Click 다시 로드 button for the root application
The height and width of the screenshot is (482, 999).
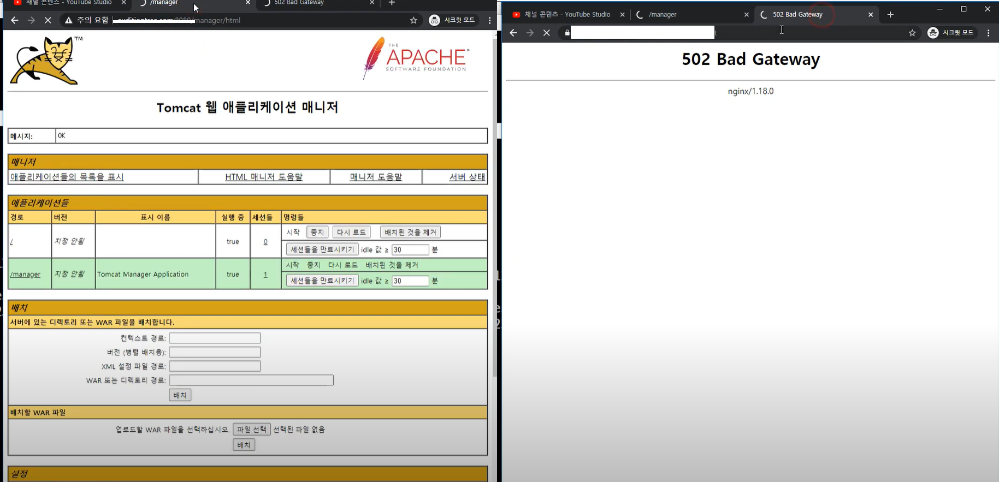pyautogui.click(x=351, y=232)
